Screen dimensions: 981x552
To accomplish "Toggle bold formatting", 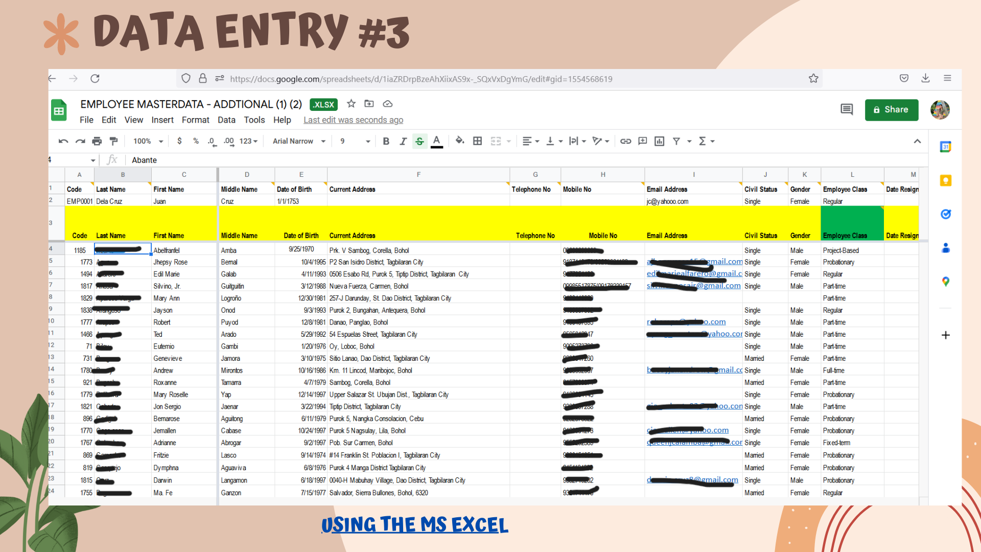I will (x=386, y=141).
